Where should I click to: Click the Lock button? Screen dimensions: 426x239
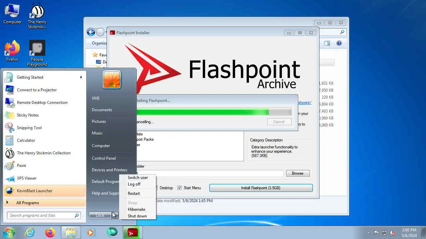coord(100,215)
